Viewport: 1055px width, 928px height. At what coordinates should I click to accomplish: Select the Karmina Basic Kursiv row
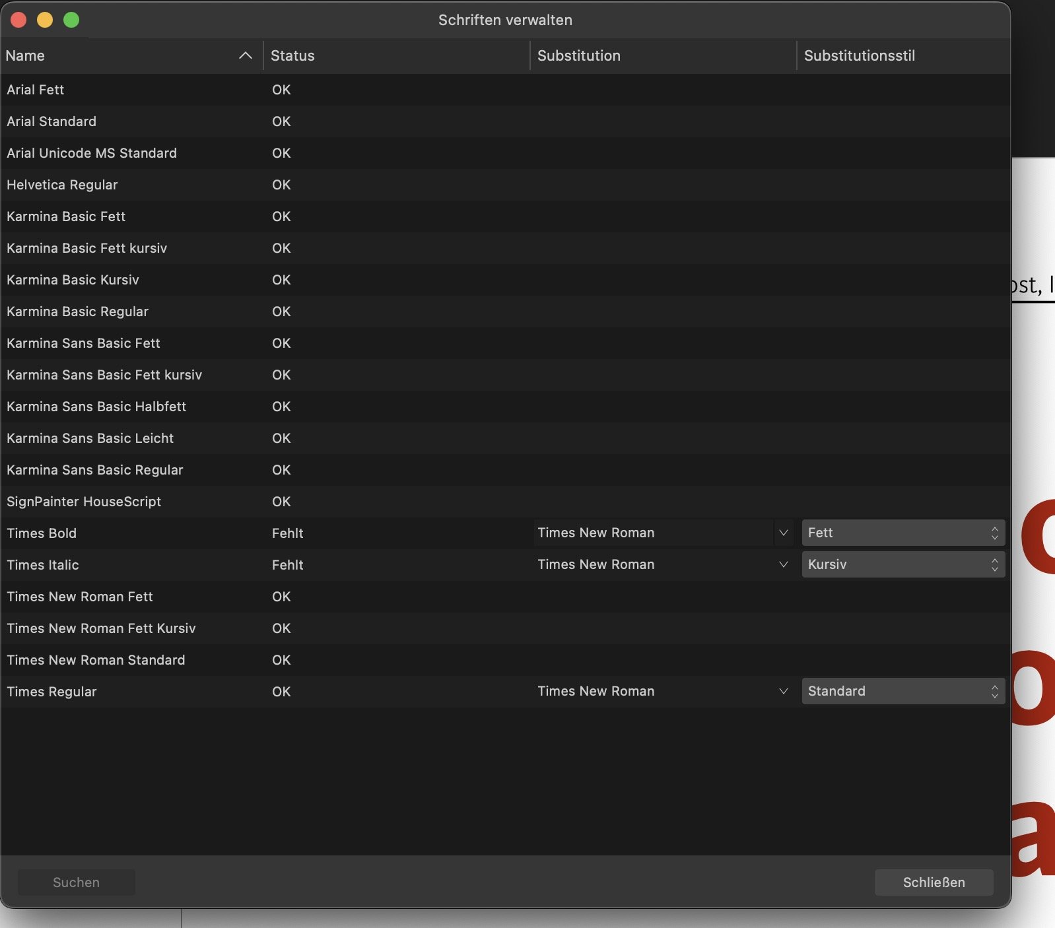(x=506, y=280)
